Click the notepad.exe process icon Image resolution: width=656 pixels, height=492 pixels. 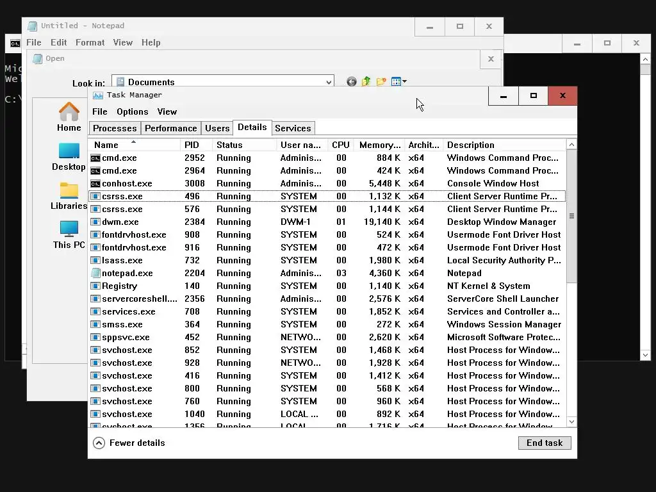click(x=95, y=273)
